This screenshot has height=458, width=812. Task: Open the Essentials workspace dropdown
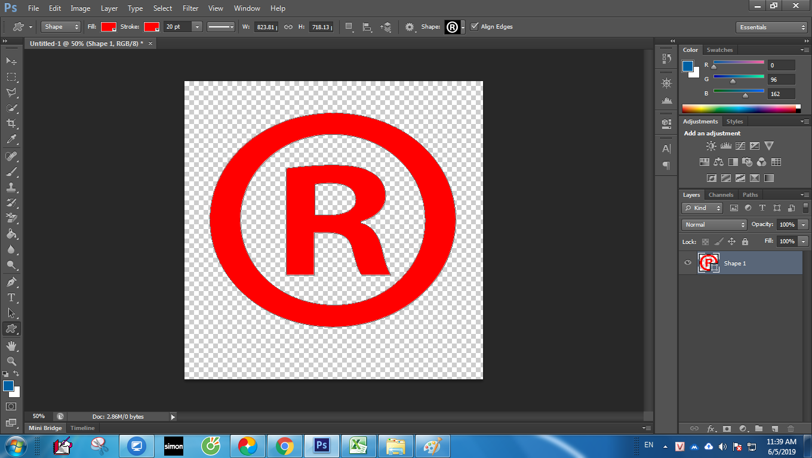772,27
